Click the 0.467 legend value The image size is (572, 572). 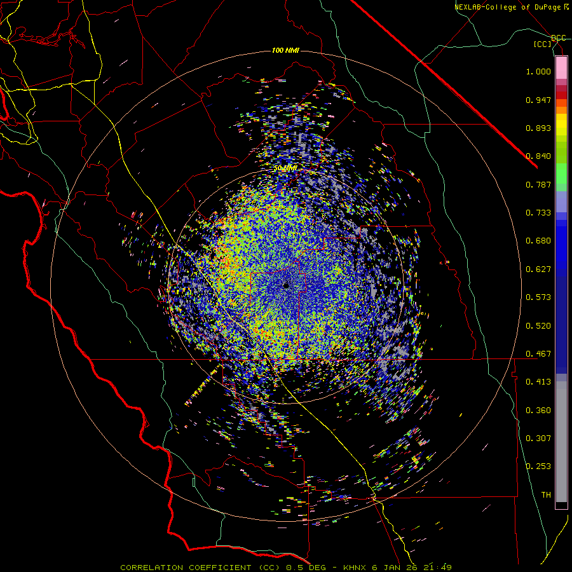click(538, 354)
